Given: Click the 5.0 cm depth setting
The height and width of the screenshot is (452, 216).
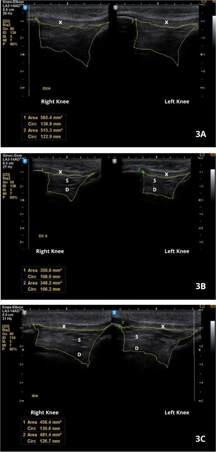Looking at the screenshot, I should pos(7,315).
